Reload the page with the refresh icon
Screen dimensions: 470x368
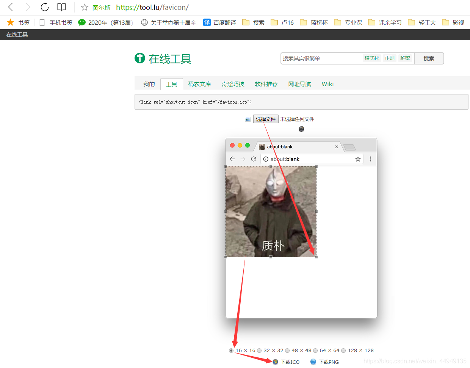pos(44,7)
